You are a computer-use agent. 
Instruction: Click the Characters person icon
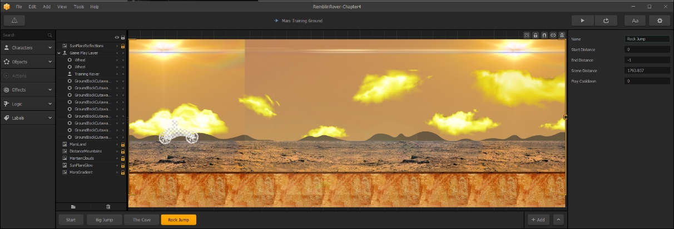click(x=7, y=48)
